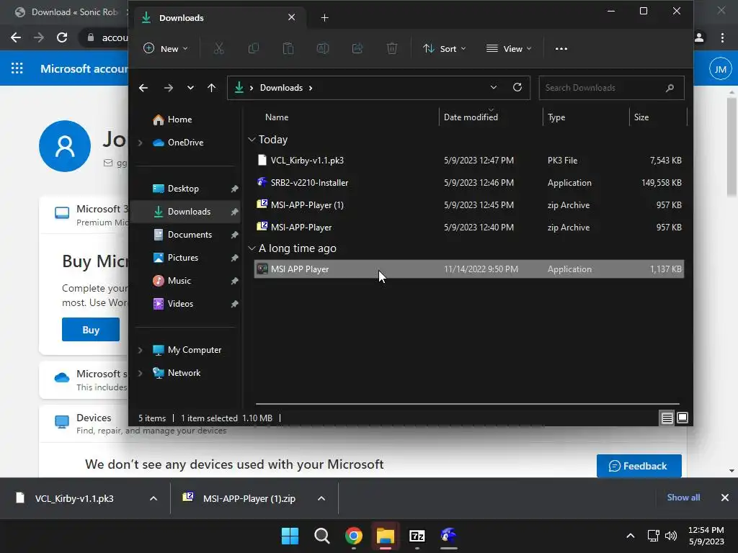Expand My Computer tree node
The width and height of the screenshot is (738, 553).
point(141,350)
